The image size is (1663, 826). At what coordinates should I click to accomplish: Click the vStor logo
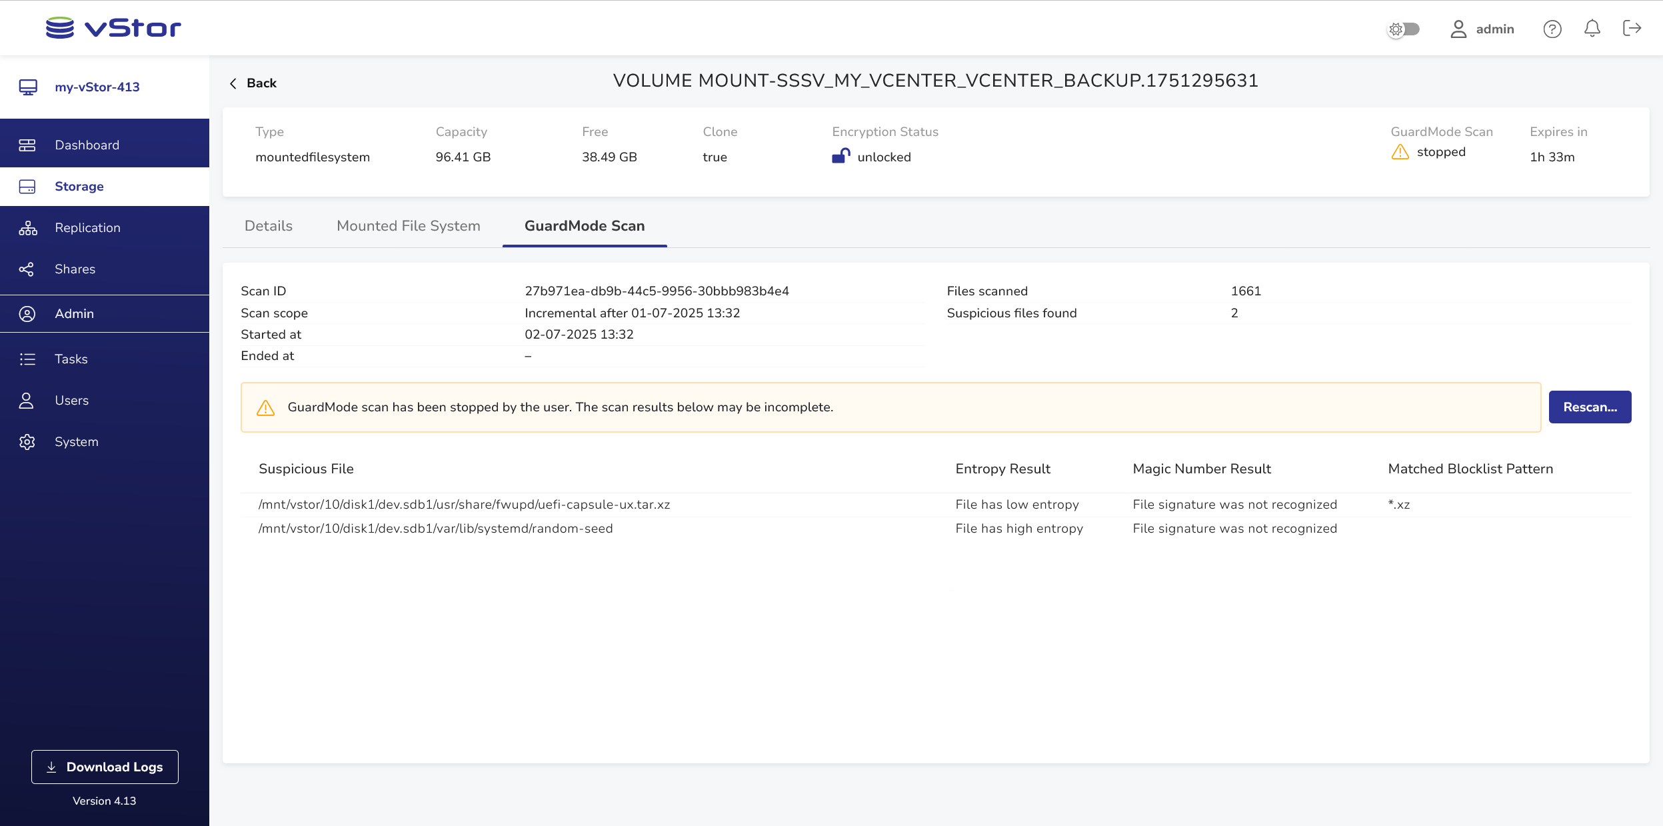click(x=113, y=28)
